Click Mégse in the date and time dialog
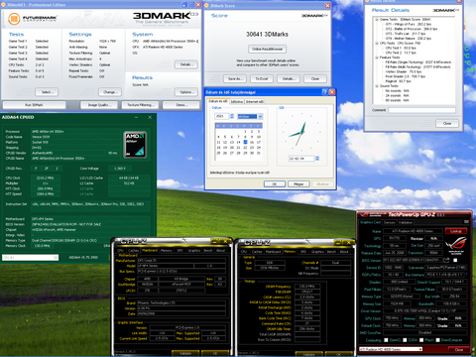Screen dimensions: 476x357 298,184
